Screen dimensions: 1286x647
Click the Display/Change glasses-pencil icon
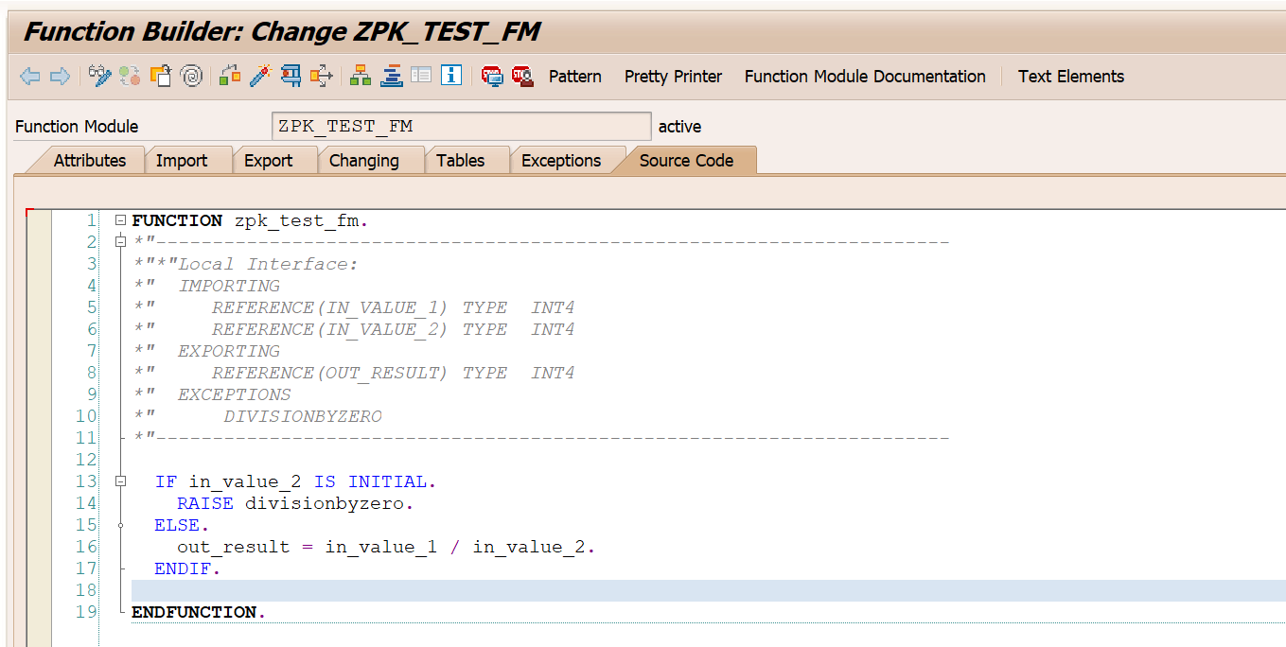[x=99, y=77]
